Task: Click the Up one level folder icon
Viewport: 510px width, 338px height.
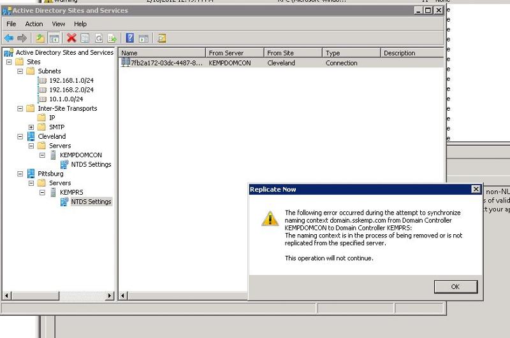Action: tap(40, 38)
